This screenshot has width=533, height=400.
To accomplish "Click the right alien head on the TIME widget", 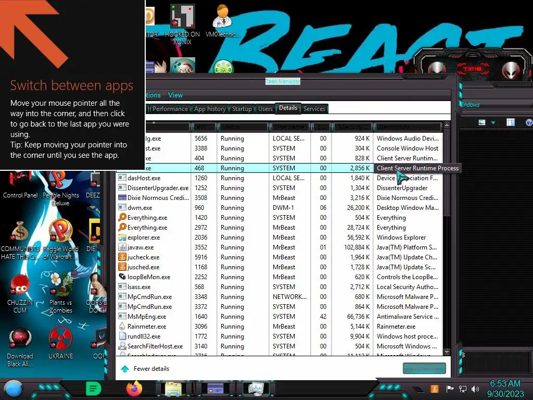I will click(x=511, y=69).
